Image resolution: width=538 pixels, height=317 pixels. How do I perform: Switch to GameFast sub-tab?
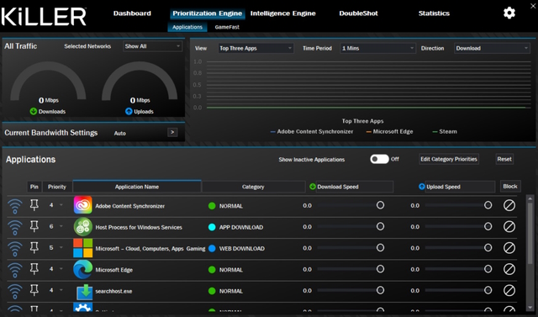(227, 27)
